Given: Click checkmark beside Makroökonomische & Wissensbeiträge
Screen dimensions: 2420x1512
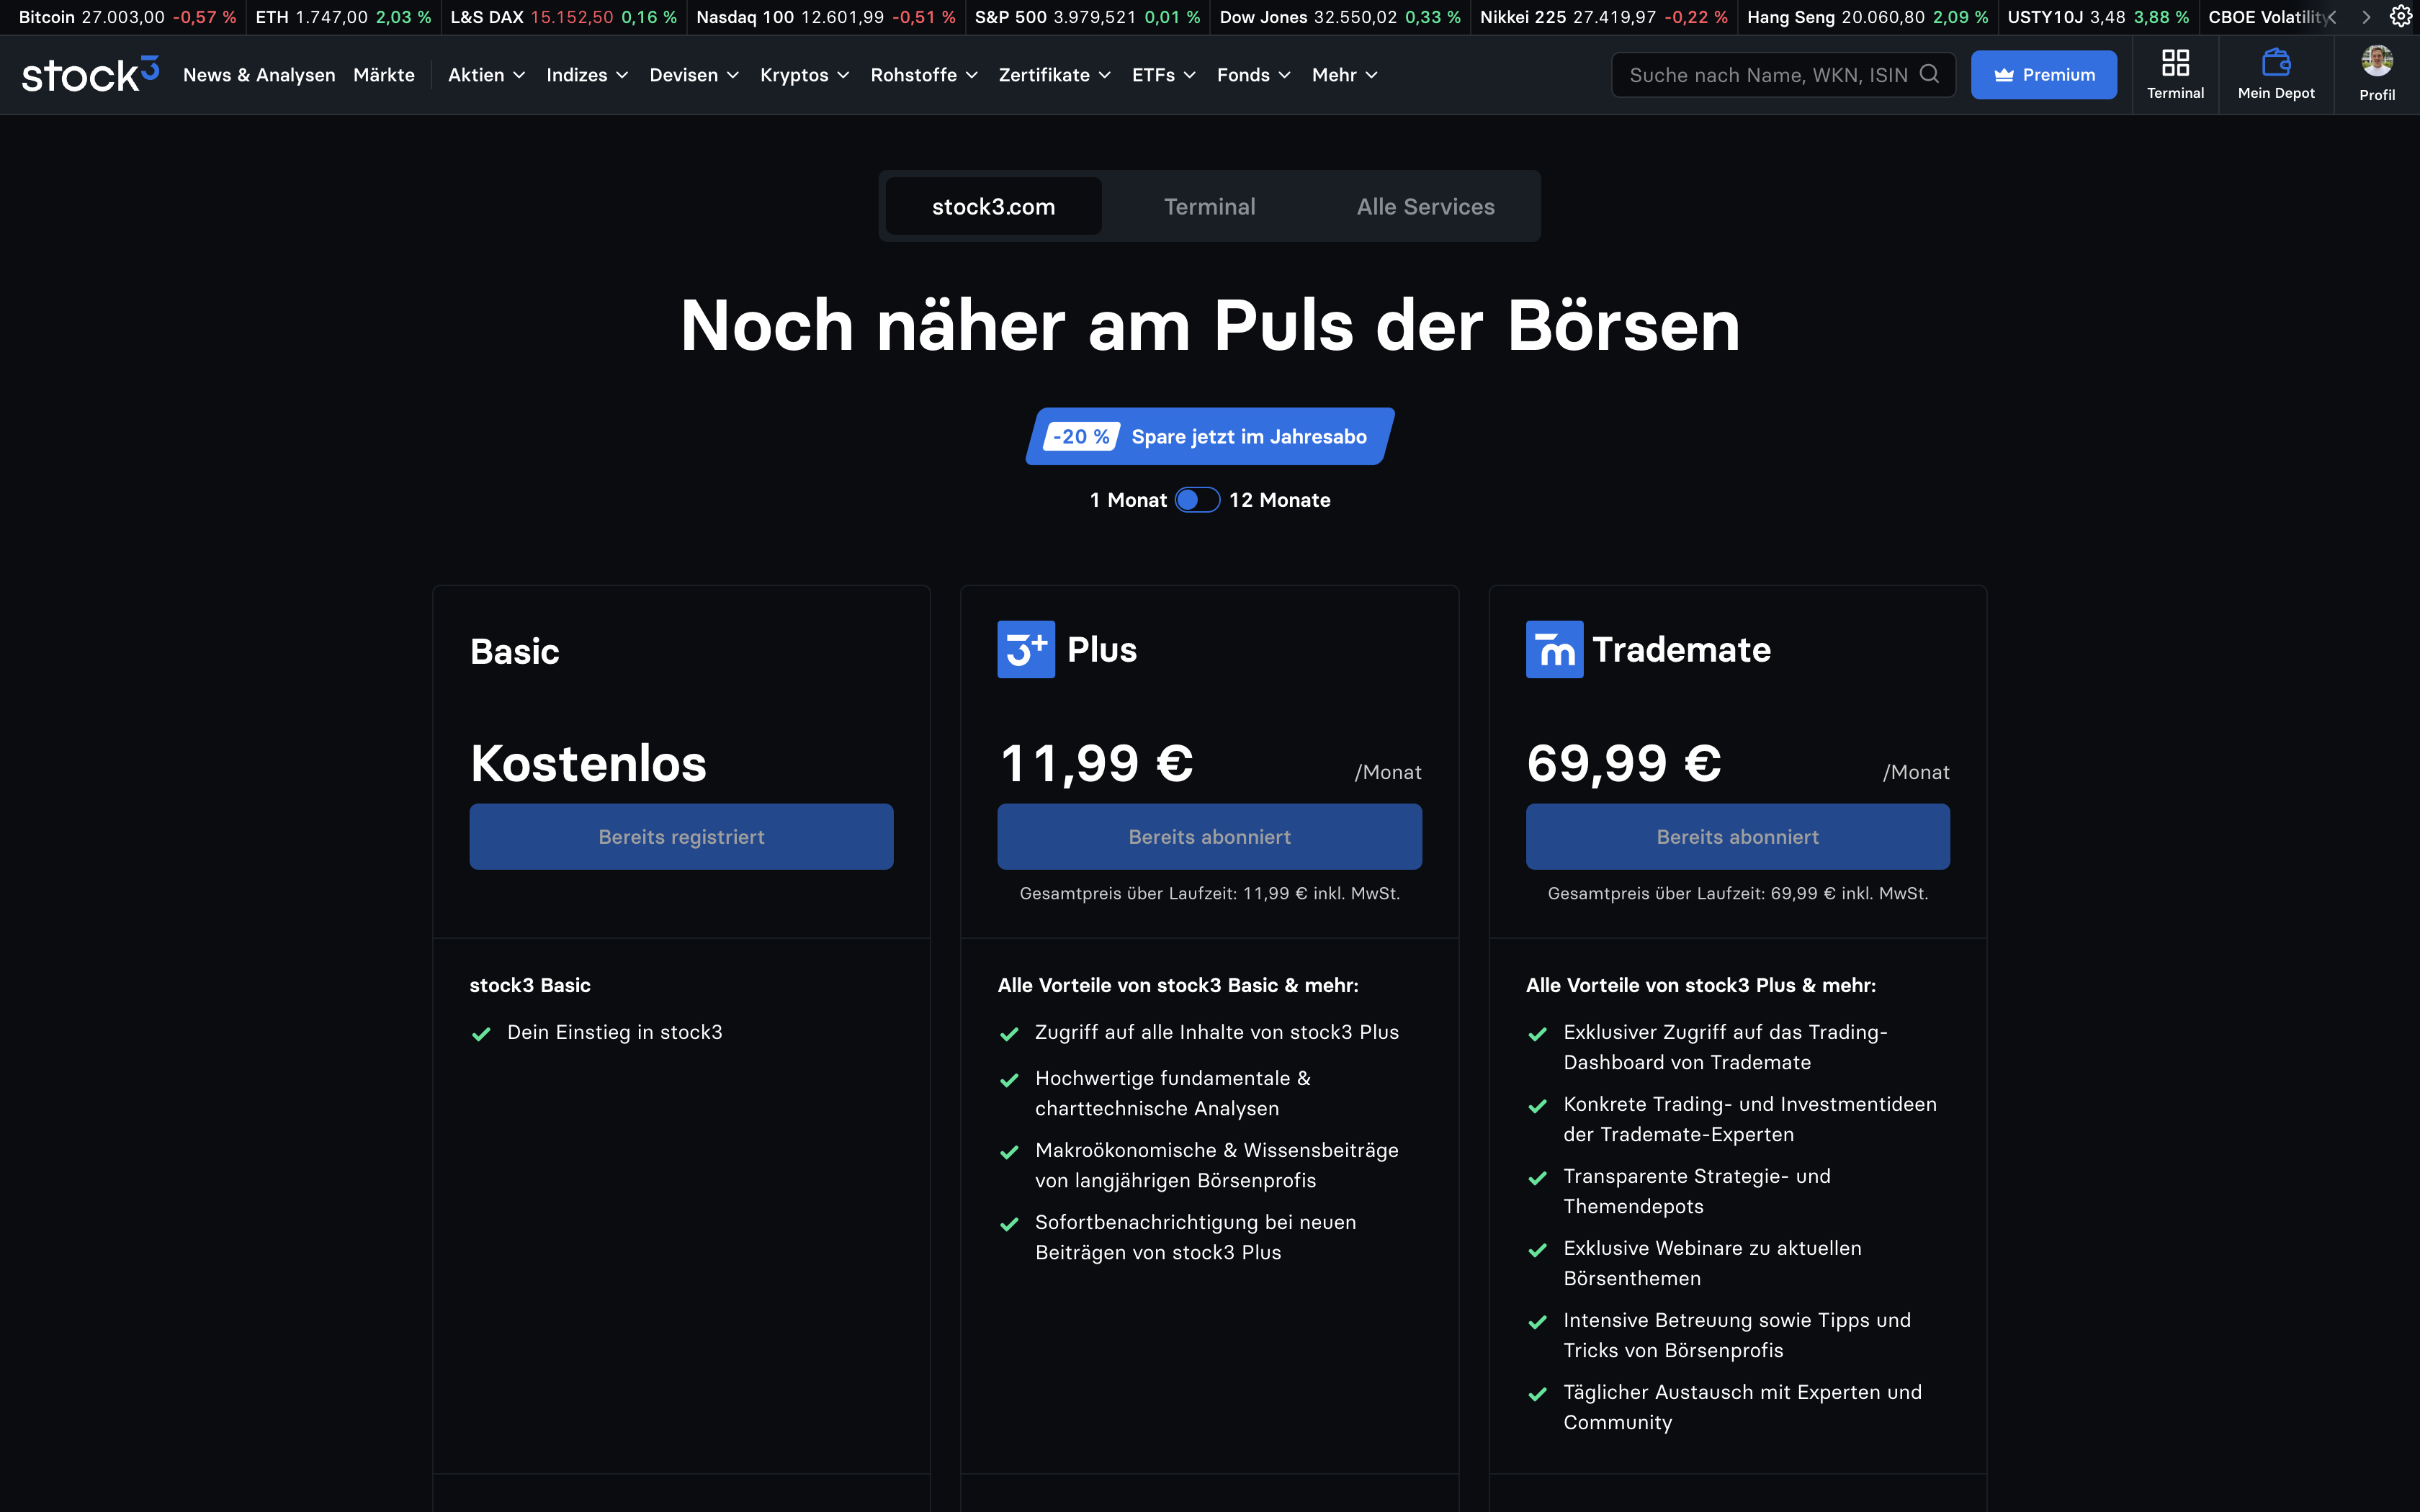Looking at the screenshot, I should [1009, 1152].
